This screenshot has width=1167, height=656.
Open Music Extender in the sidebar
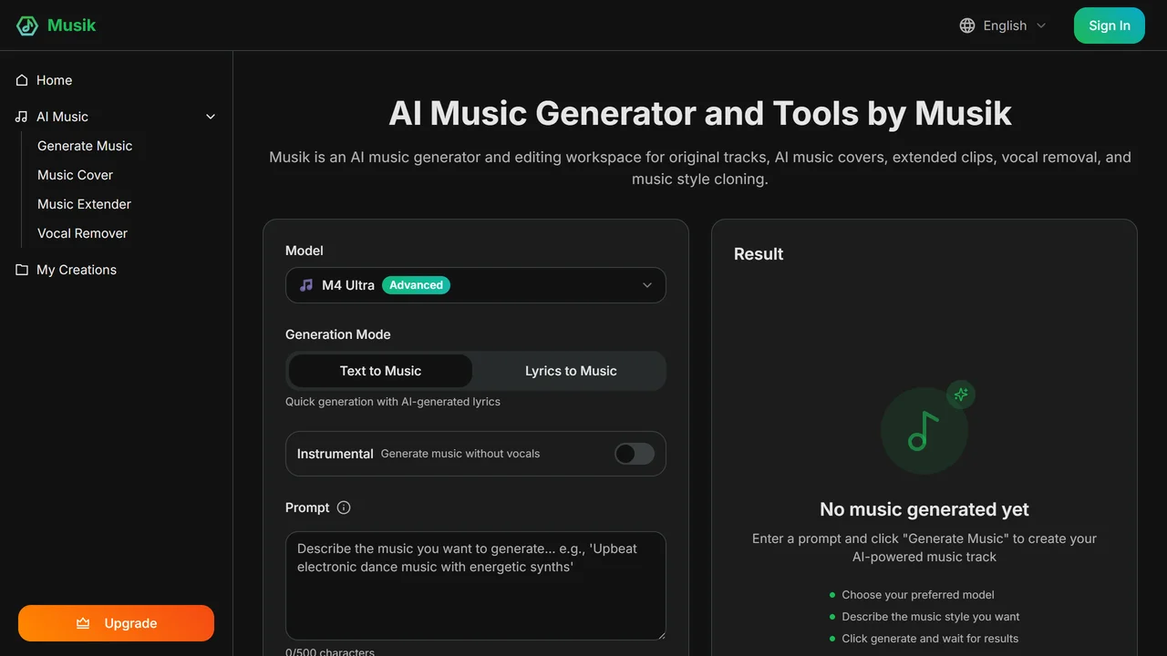84,204
